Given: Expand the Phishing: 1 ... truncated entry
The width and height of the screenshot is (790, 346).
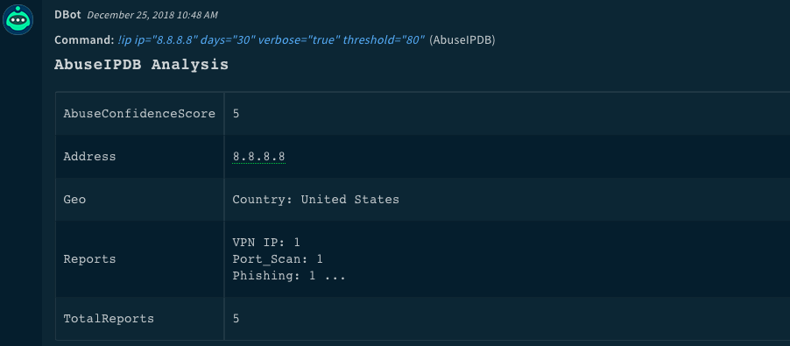Looking at the screenshot, I should point(289,276).
